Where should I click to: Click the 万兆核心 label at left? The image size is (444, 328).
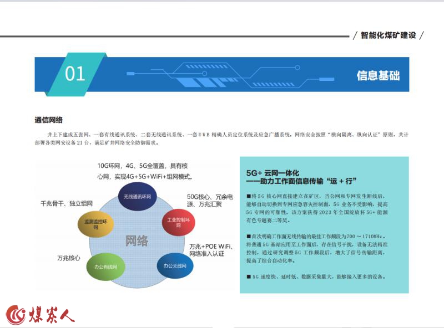pyautogui.click(x=68, y=258)
